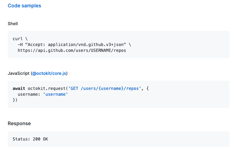236x150 pixels.
Task: Click the closing braces of JavaScript sample
Action: [15, 100]
